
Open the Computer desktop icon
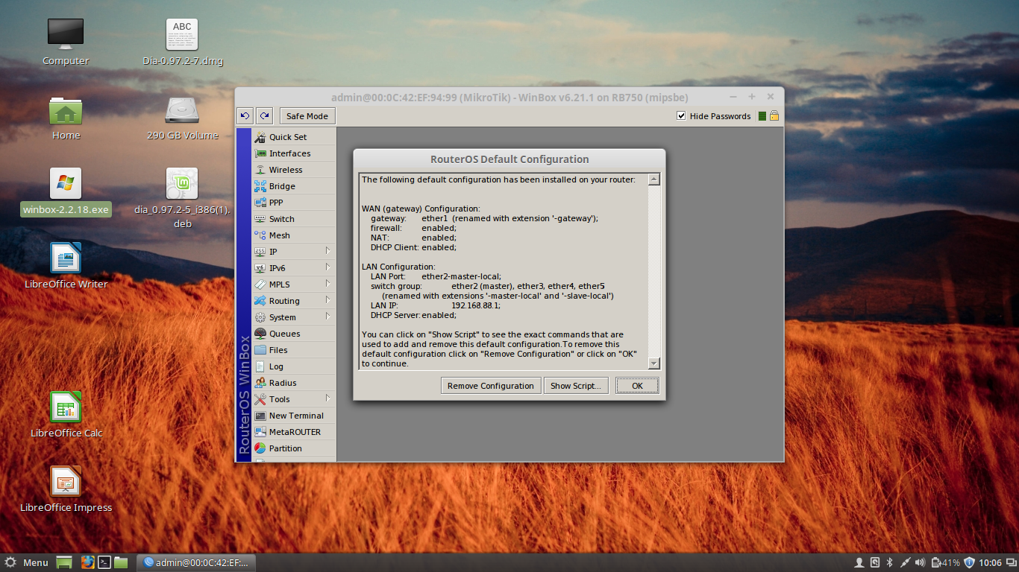tap(66, 42)
